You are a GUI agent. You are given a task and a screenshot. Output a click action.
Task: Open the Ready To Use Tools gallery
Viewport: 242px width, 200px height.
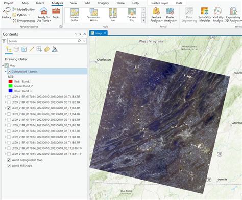44,15
